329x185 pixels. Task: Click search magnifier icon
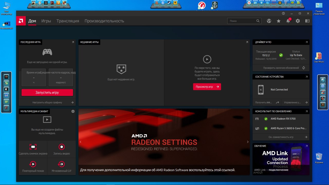(x=258, y=21)
